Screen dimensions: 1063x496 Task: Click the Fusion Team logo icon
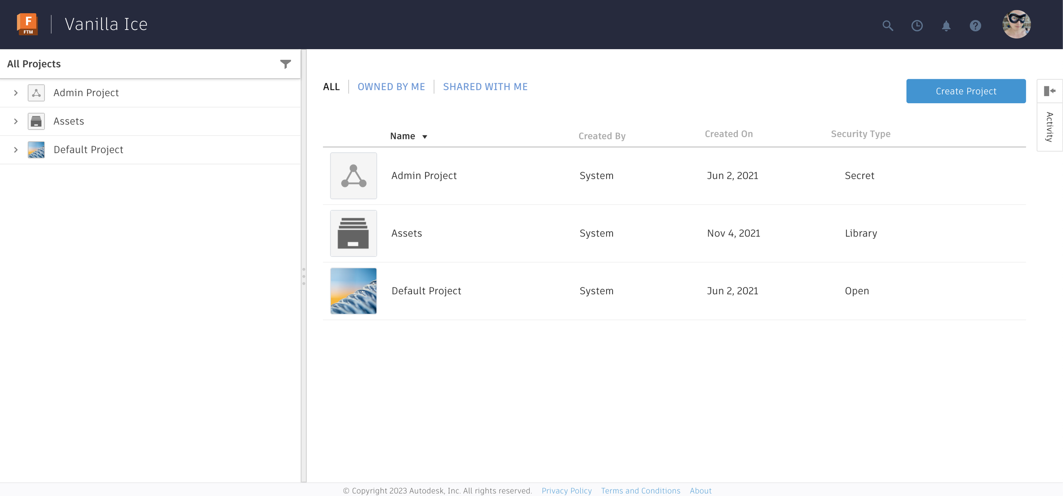tap(27, 24)
